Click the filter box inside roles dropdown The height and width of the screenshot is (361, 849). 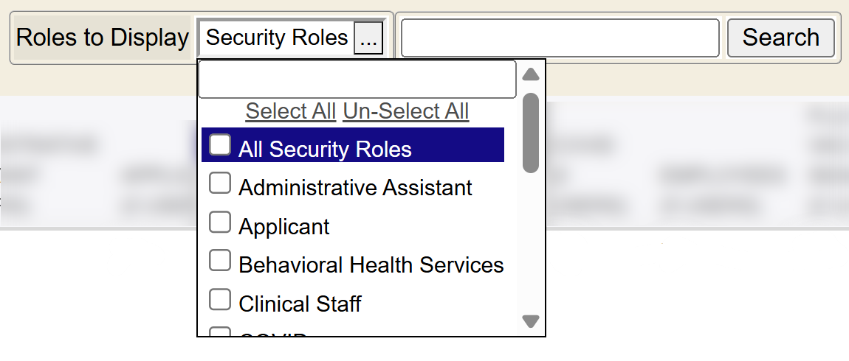(x=357, y=80)
